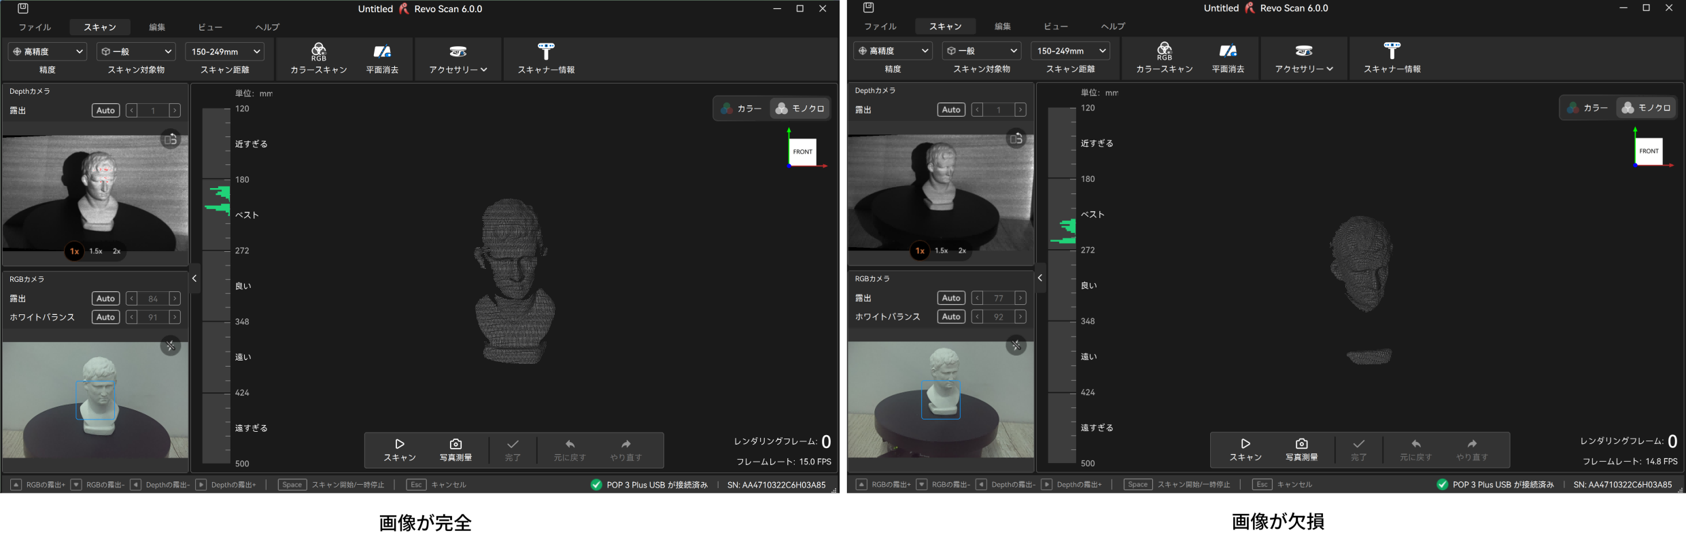Toggle ホワイトバランス Auto button in right window
This screenshot has height=556, width=1686.
tap(950, 317)
